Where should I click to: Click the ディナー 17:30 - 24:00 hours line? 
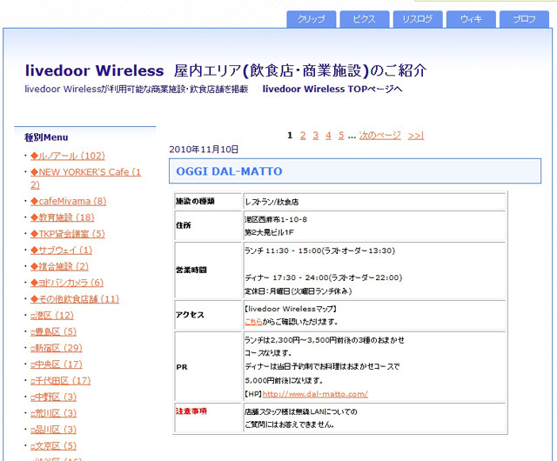[x=323, y=277]
